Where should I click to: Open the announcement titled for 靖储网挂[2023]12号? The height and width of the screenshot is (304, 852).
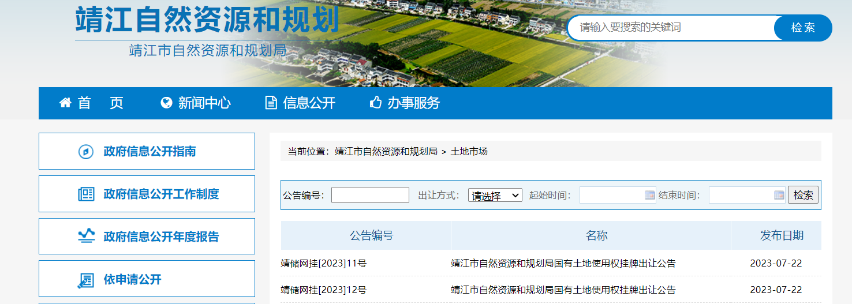563,290
